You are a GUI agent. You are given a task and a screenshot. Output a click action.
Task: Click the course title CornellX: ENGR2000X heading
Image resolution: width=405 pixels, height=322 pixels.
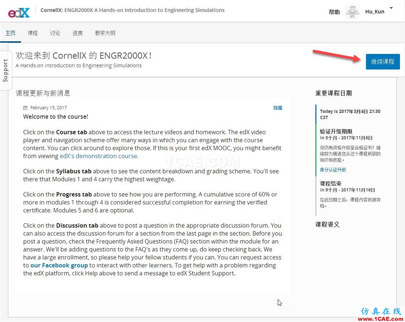coord(132,10)
